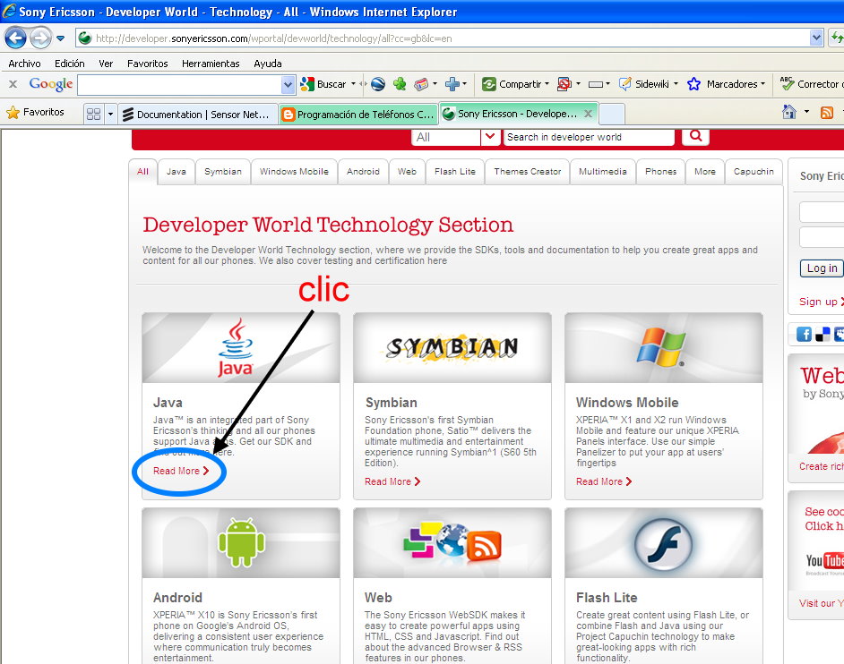The width and height of the screenshot is (844, 664).
Task: Select the Themes Creator tab
Action: tap(528, 172)
